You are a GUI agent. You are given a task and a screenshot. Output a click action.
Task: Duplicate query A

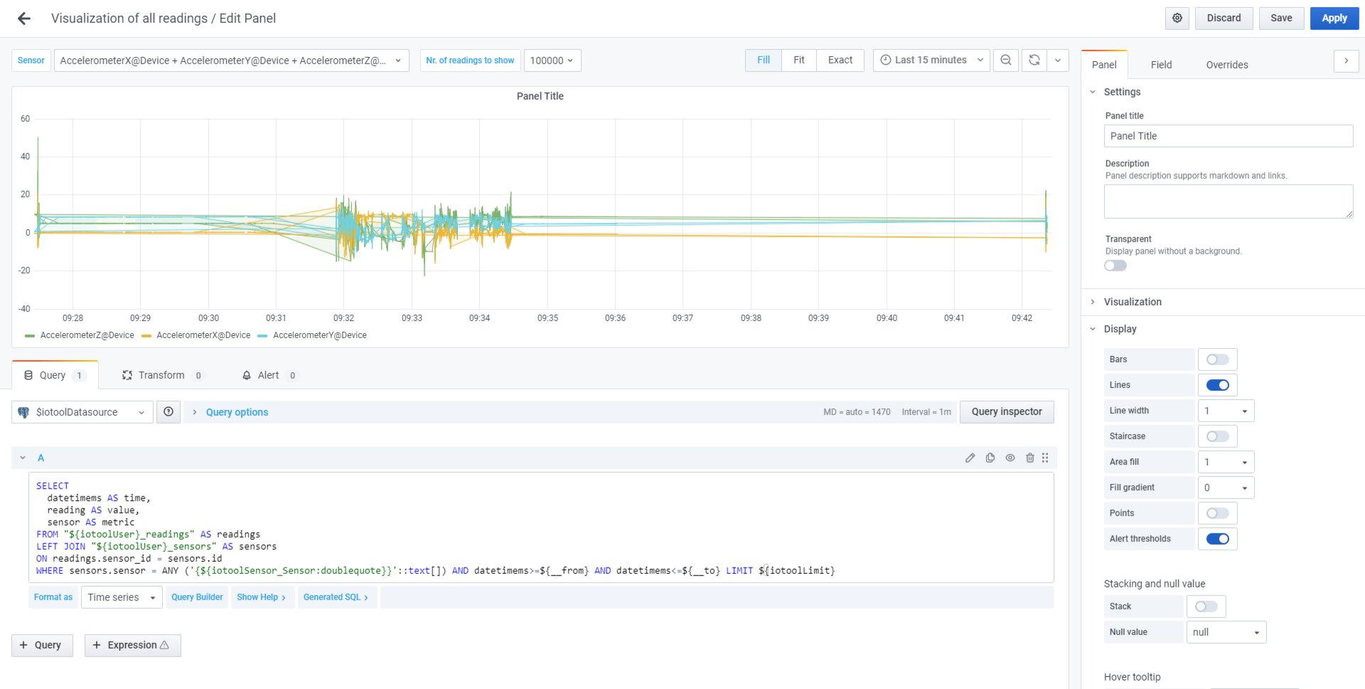click(x=990, y=458)
